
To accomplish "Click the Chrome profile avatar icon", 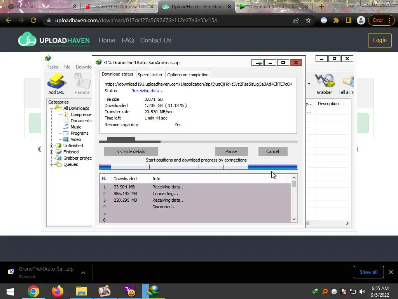I will (x=361, y=20).
